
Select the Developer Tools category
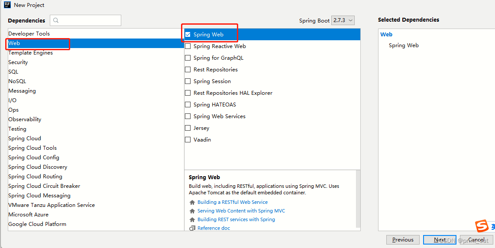pos(96,33)
